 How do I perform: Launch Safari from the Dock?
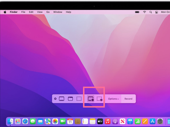(25, 121)
